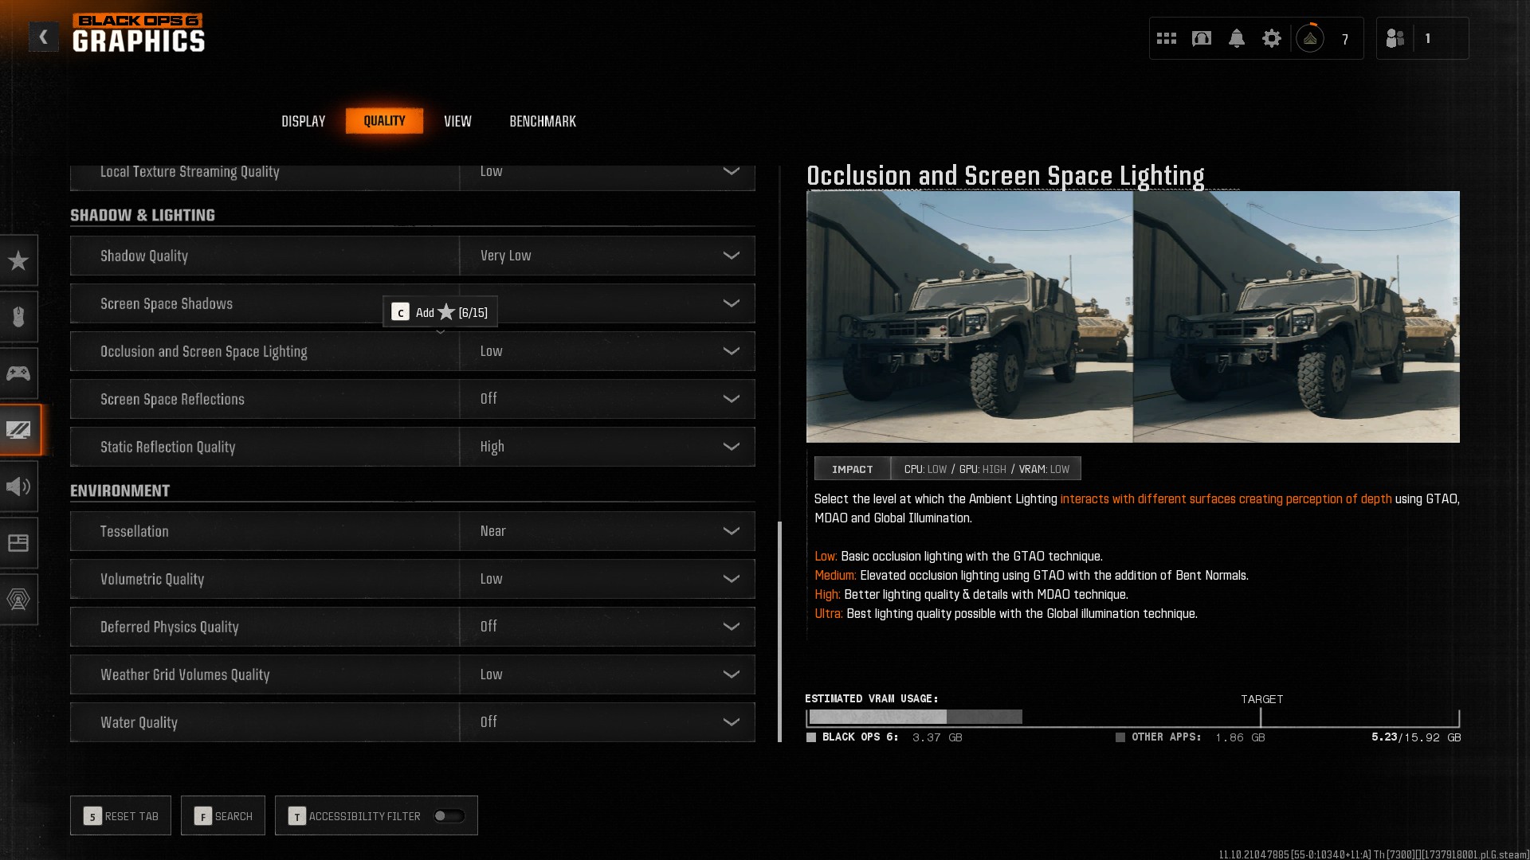1530x860 pixels.
Task: Open the Controller settings sidebar icon
Action: [18, 373]
